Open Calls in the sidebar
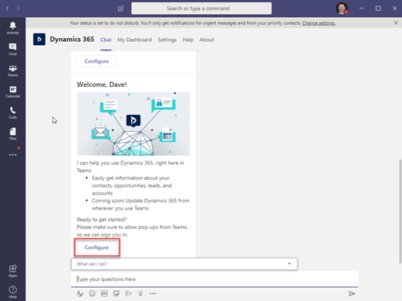This screenshot has height=301, width=402. pyautogui.click(x=12, y=112)
